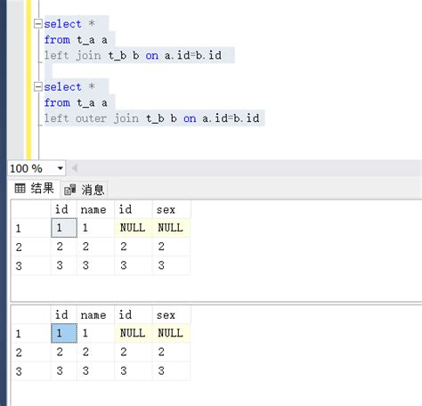The width and height of the screenshot is (422, 406).
Task: Select row header 3 in first grid
Action: coord(31,265)
